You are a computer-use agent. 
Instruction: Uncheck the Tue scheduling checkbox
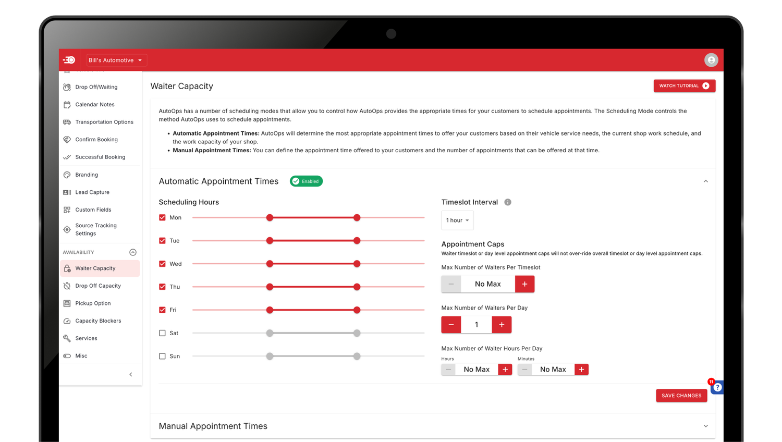162,241
